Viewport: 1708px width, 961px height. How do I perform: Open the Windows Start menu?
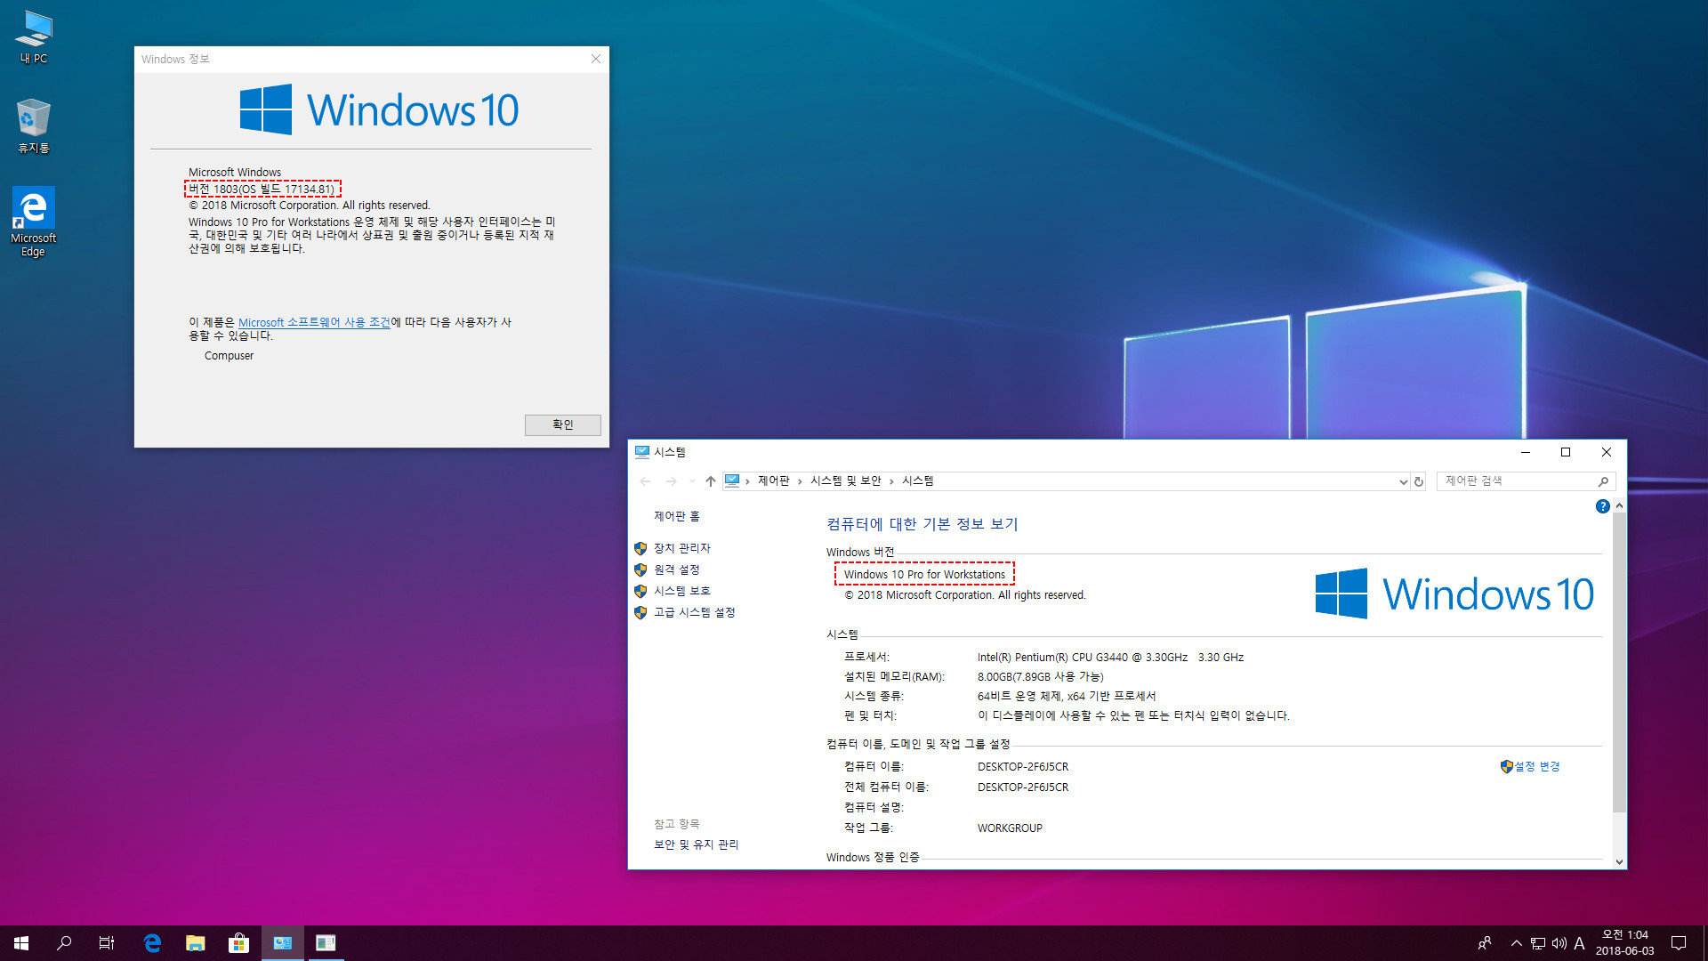tap(21, 943)
